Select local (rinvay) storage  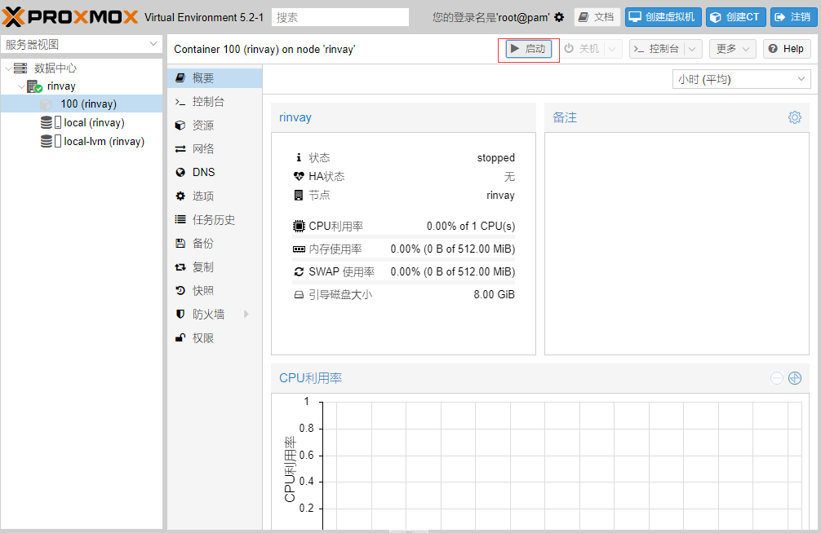click(x=82, y=122)
